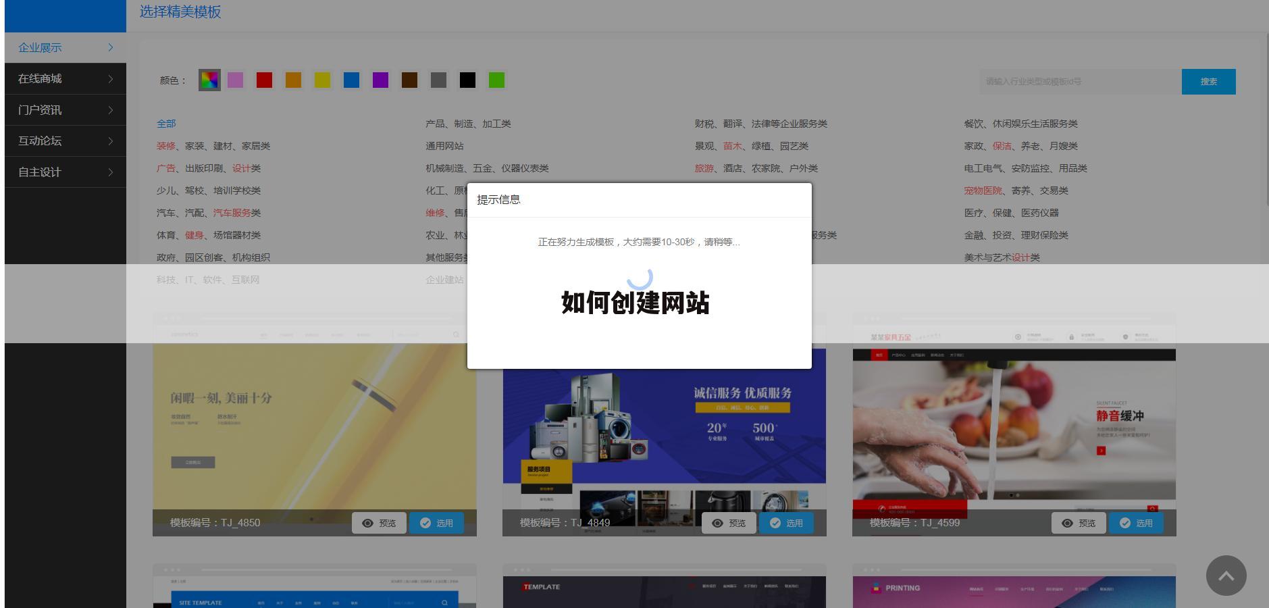Filter by 财税、翻译、法律等企业服务类

[761, 124]
